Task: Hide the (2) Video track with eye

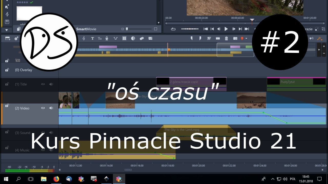Action: pyautogui.click(x=43, y=108)
